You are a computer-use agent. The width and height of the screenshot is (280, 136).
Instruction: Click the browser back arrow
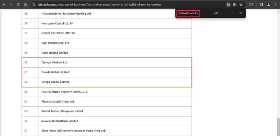click(x=4, y=5)
